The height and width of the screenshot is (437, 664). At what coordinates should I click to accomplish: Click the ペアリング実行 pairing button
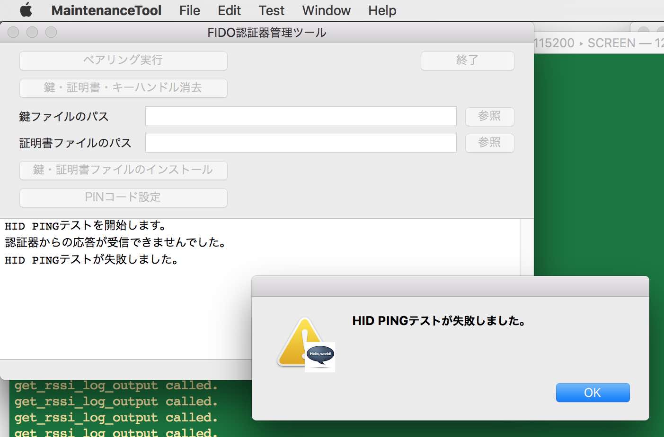(x=123, y=60)
